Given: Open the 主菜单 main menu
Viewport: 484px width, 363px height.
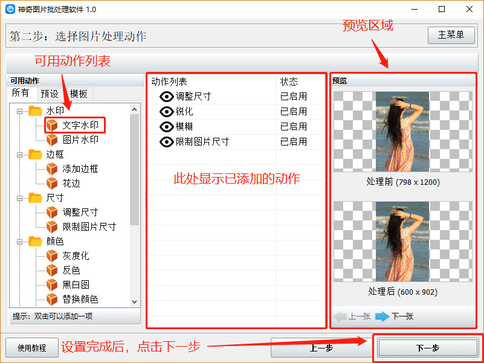Looking at the screenshot, I should pyautogui.click(x=451, y=35).
